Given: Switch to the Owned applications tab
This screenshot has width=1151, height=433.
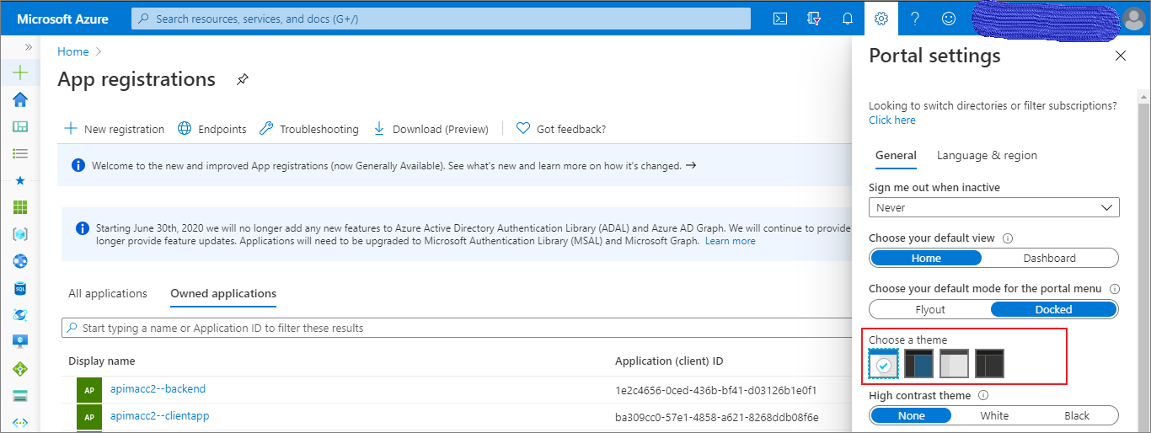Looking at the screenshot, I should [223, 293].
